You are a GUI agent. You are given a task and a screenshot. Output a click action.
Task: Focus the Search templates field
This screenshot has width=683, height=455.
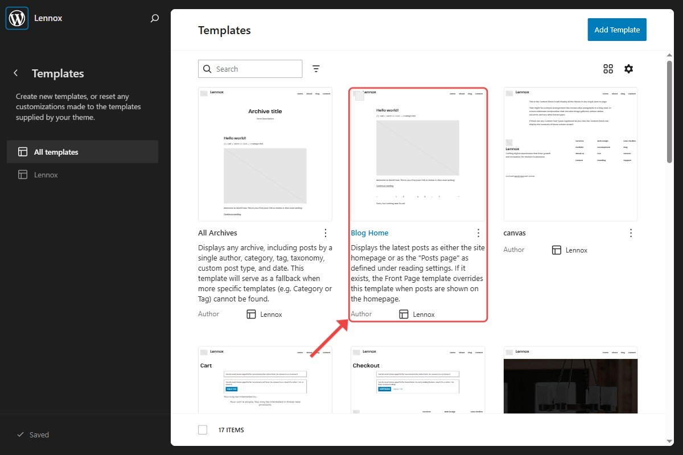250,69
